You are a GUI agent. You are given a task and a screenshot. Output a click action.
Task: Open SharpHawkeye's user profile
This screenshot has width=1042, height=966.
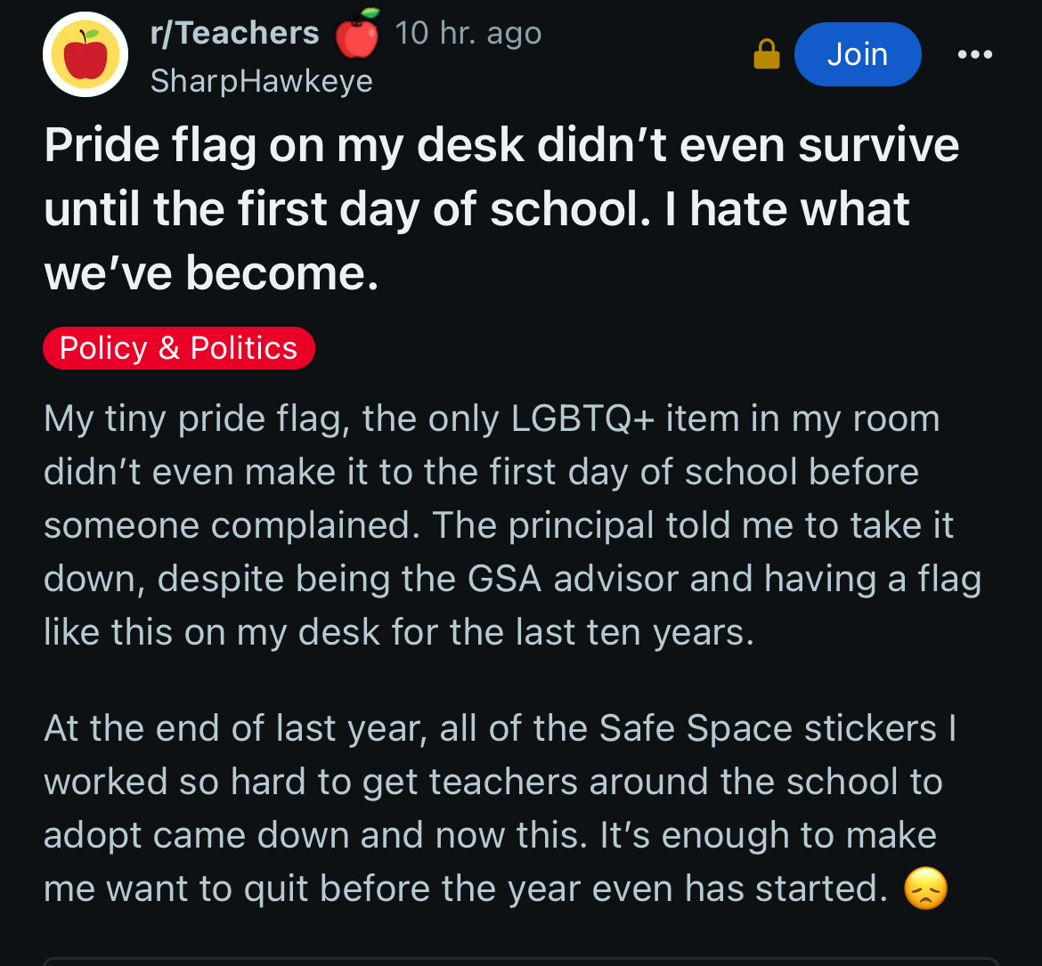tap(261, 81)
